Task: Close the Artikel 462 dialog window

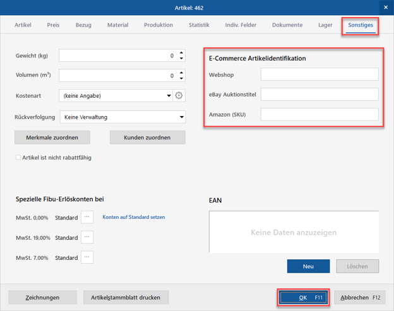Action: click(385, 8)
